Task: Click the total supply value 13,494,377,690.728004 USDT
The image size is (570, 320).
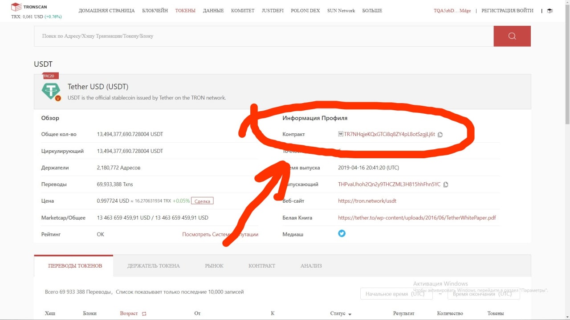Action: [x=130, y=134]
